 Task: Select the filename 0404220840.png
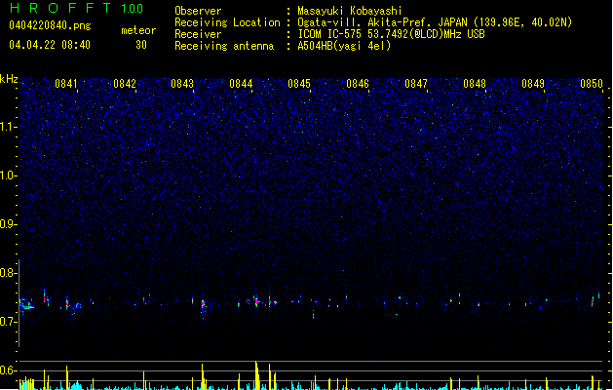[50, 25]
